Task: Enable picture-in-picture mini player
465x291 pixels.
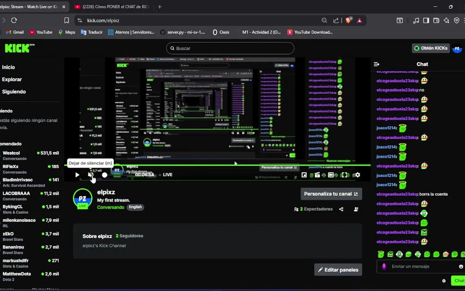Action: [x=304, y=175]
